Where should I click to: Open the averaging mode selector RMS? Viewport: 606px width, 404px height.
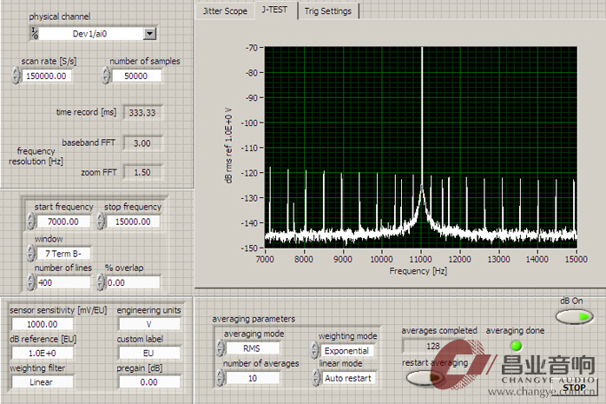pyautogui.click(x=253, y=348)
